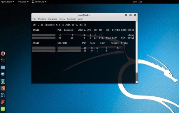This screenshot has height=113, width=179.
Task: Click the 2016-10-02 03:15 timestamp
Action: (x=76, y=25)
